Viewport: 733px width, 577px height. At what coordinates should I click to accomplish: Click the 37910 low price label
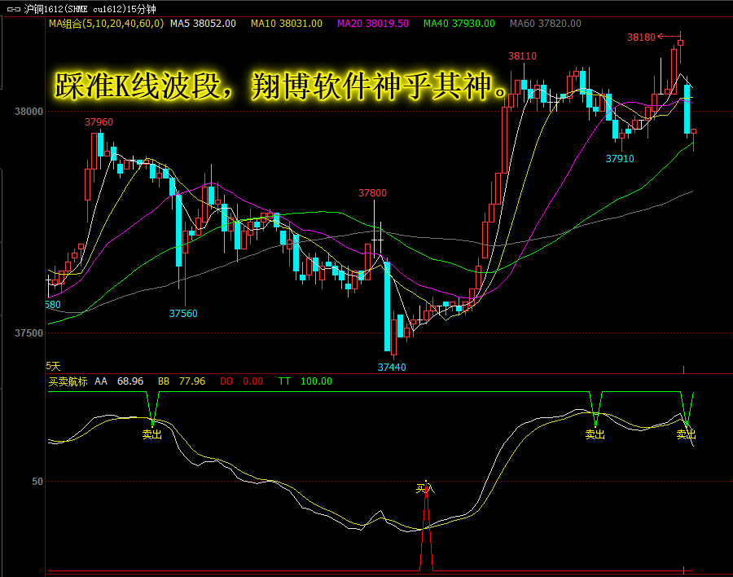tap(620, 159)
